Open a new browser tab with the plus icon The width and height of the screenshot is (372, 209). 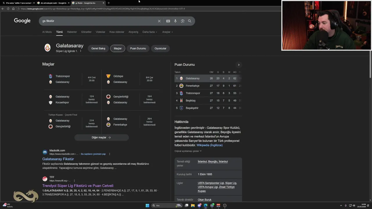tap(109, 3)
